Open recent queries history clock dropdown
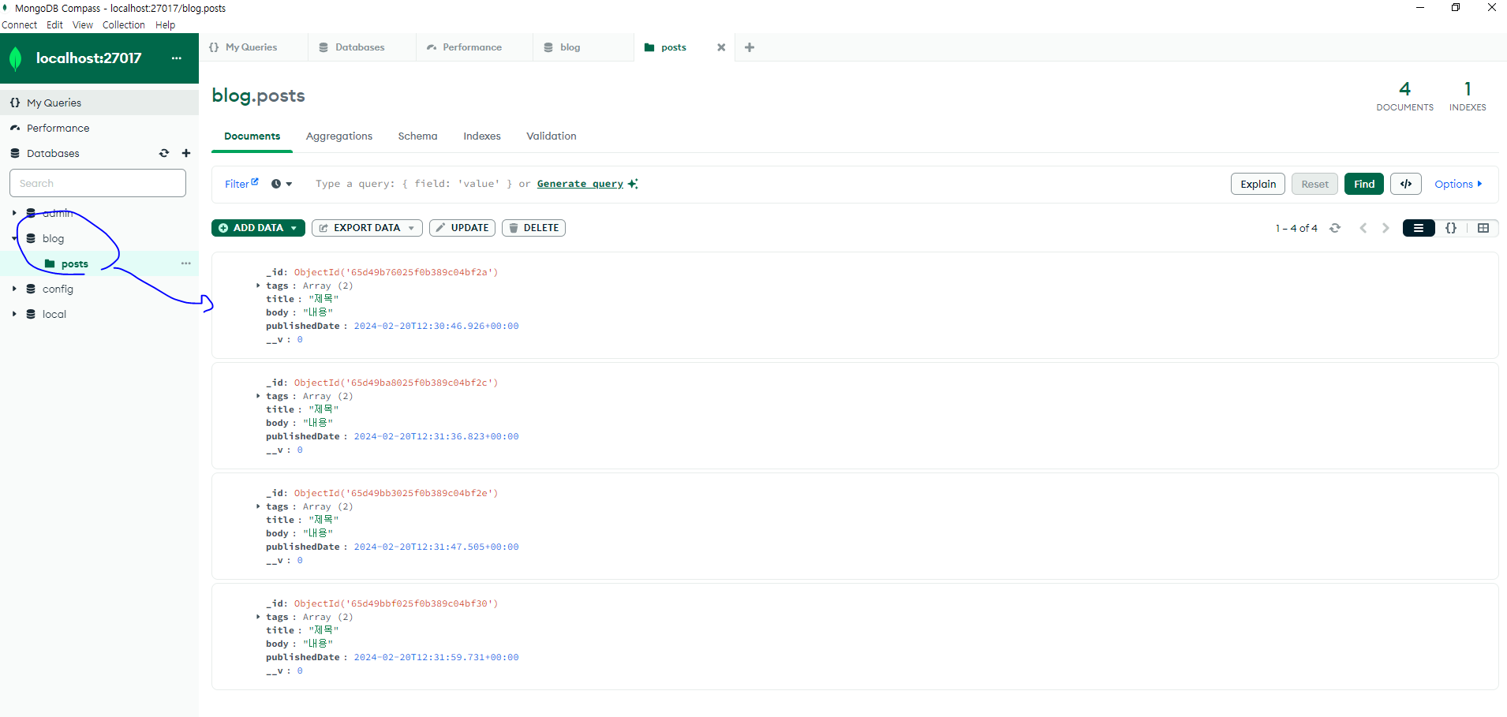Screen dimensions: 1507x717 (282, 184)
